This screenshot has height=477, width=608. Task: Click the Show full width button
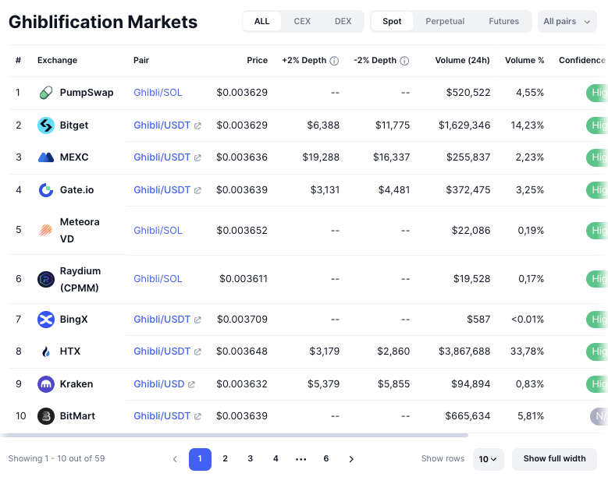click(x=554, y=459)
